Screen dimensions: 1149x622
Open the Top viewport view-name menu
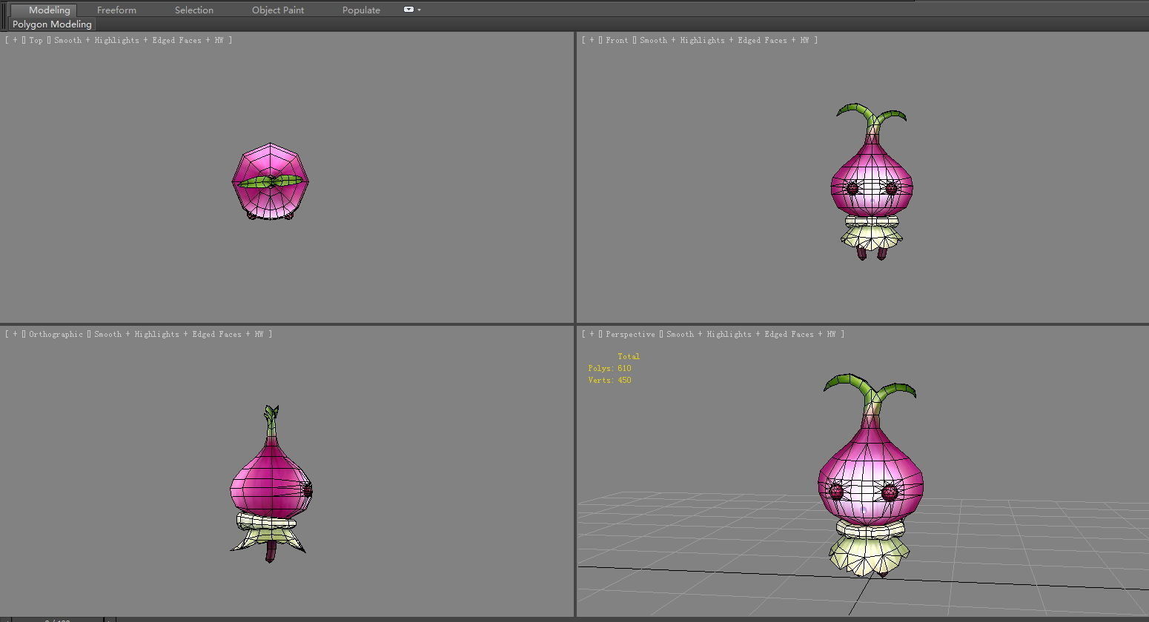tap(36, 40)
